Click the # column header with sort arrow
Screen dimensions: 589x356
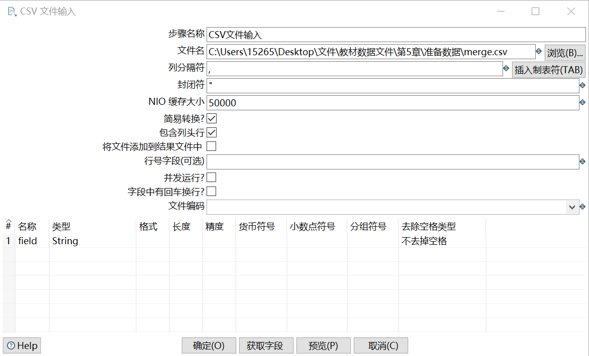[x=9, y=225]
